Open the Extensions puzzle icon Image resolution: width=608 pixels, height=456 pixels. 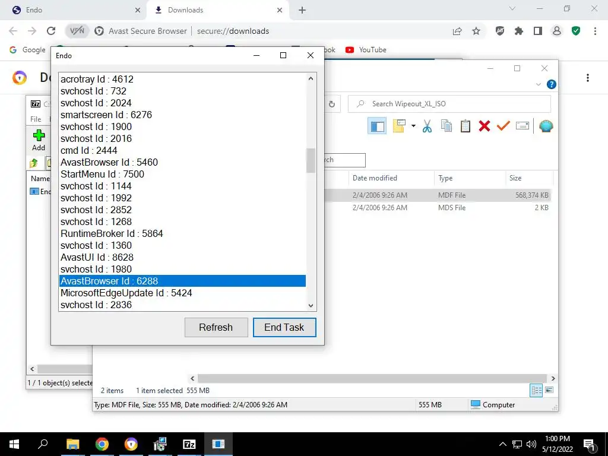coord(519,31)
